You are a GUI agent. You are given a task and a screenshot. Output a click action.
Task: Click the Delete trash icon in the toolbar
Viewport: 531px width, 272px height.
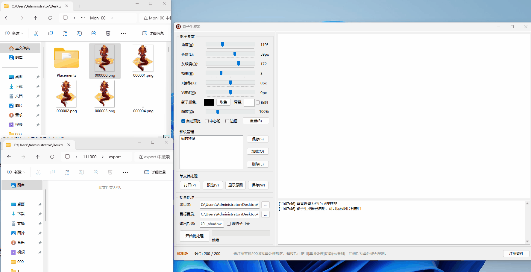(108, 33)
